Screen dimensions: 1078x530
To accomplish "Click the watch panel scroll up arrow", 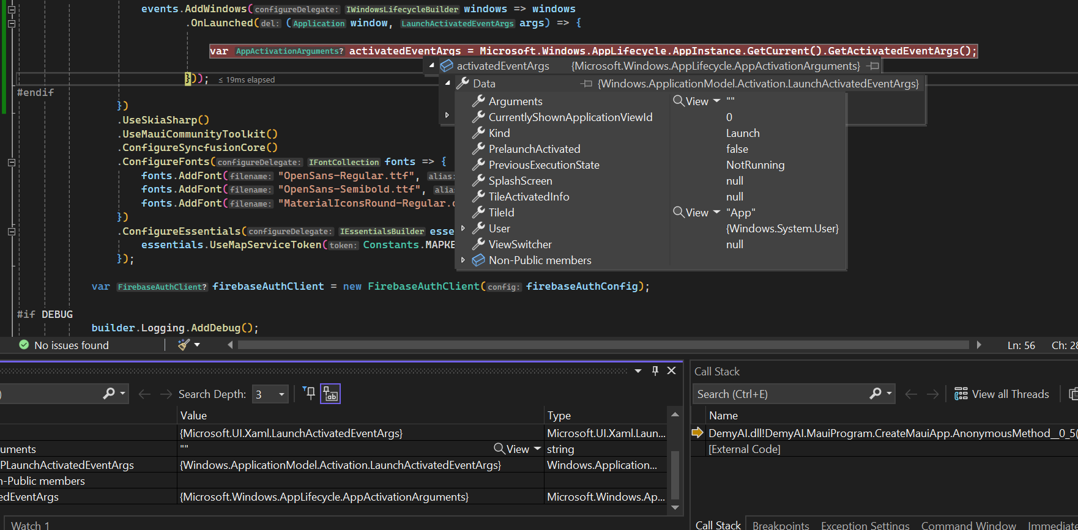I will 675,414.
